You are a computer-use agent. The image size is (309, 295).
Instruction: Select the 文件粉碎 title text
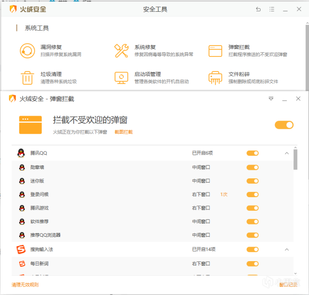tap(239, 74)
